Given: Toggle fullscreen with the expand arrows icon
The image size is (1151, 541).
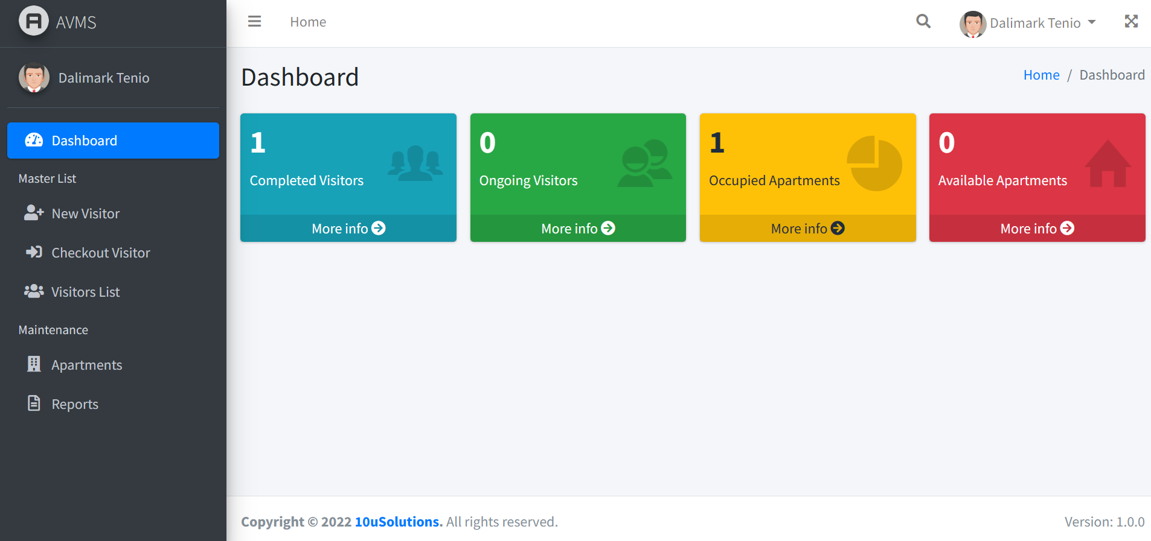Looking at the screenshot, I should (1131, 22).
